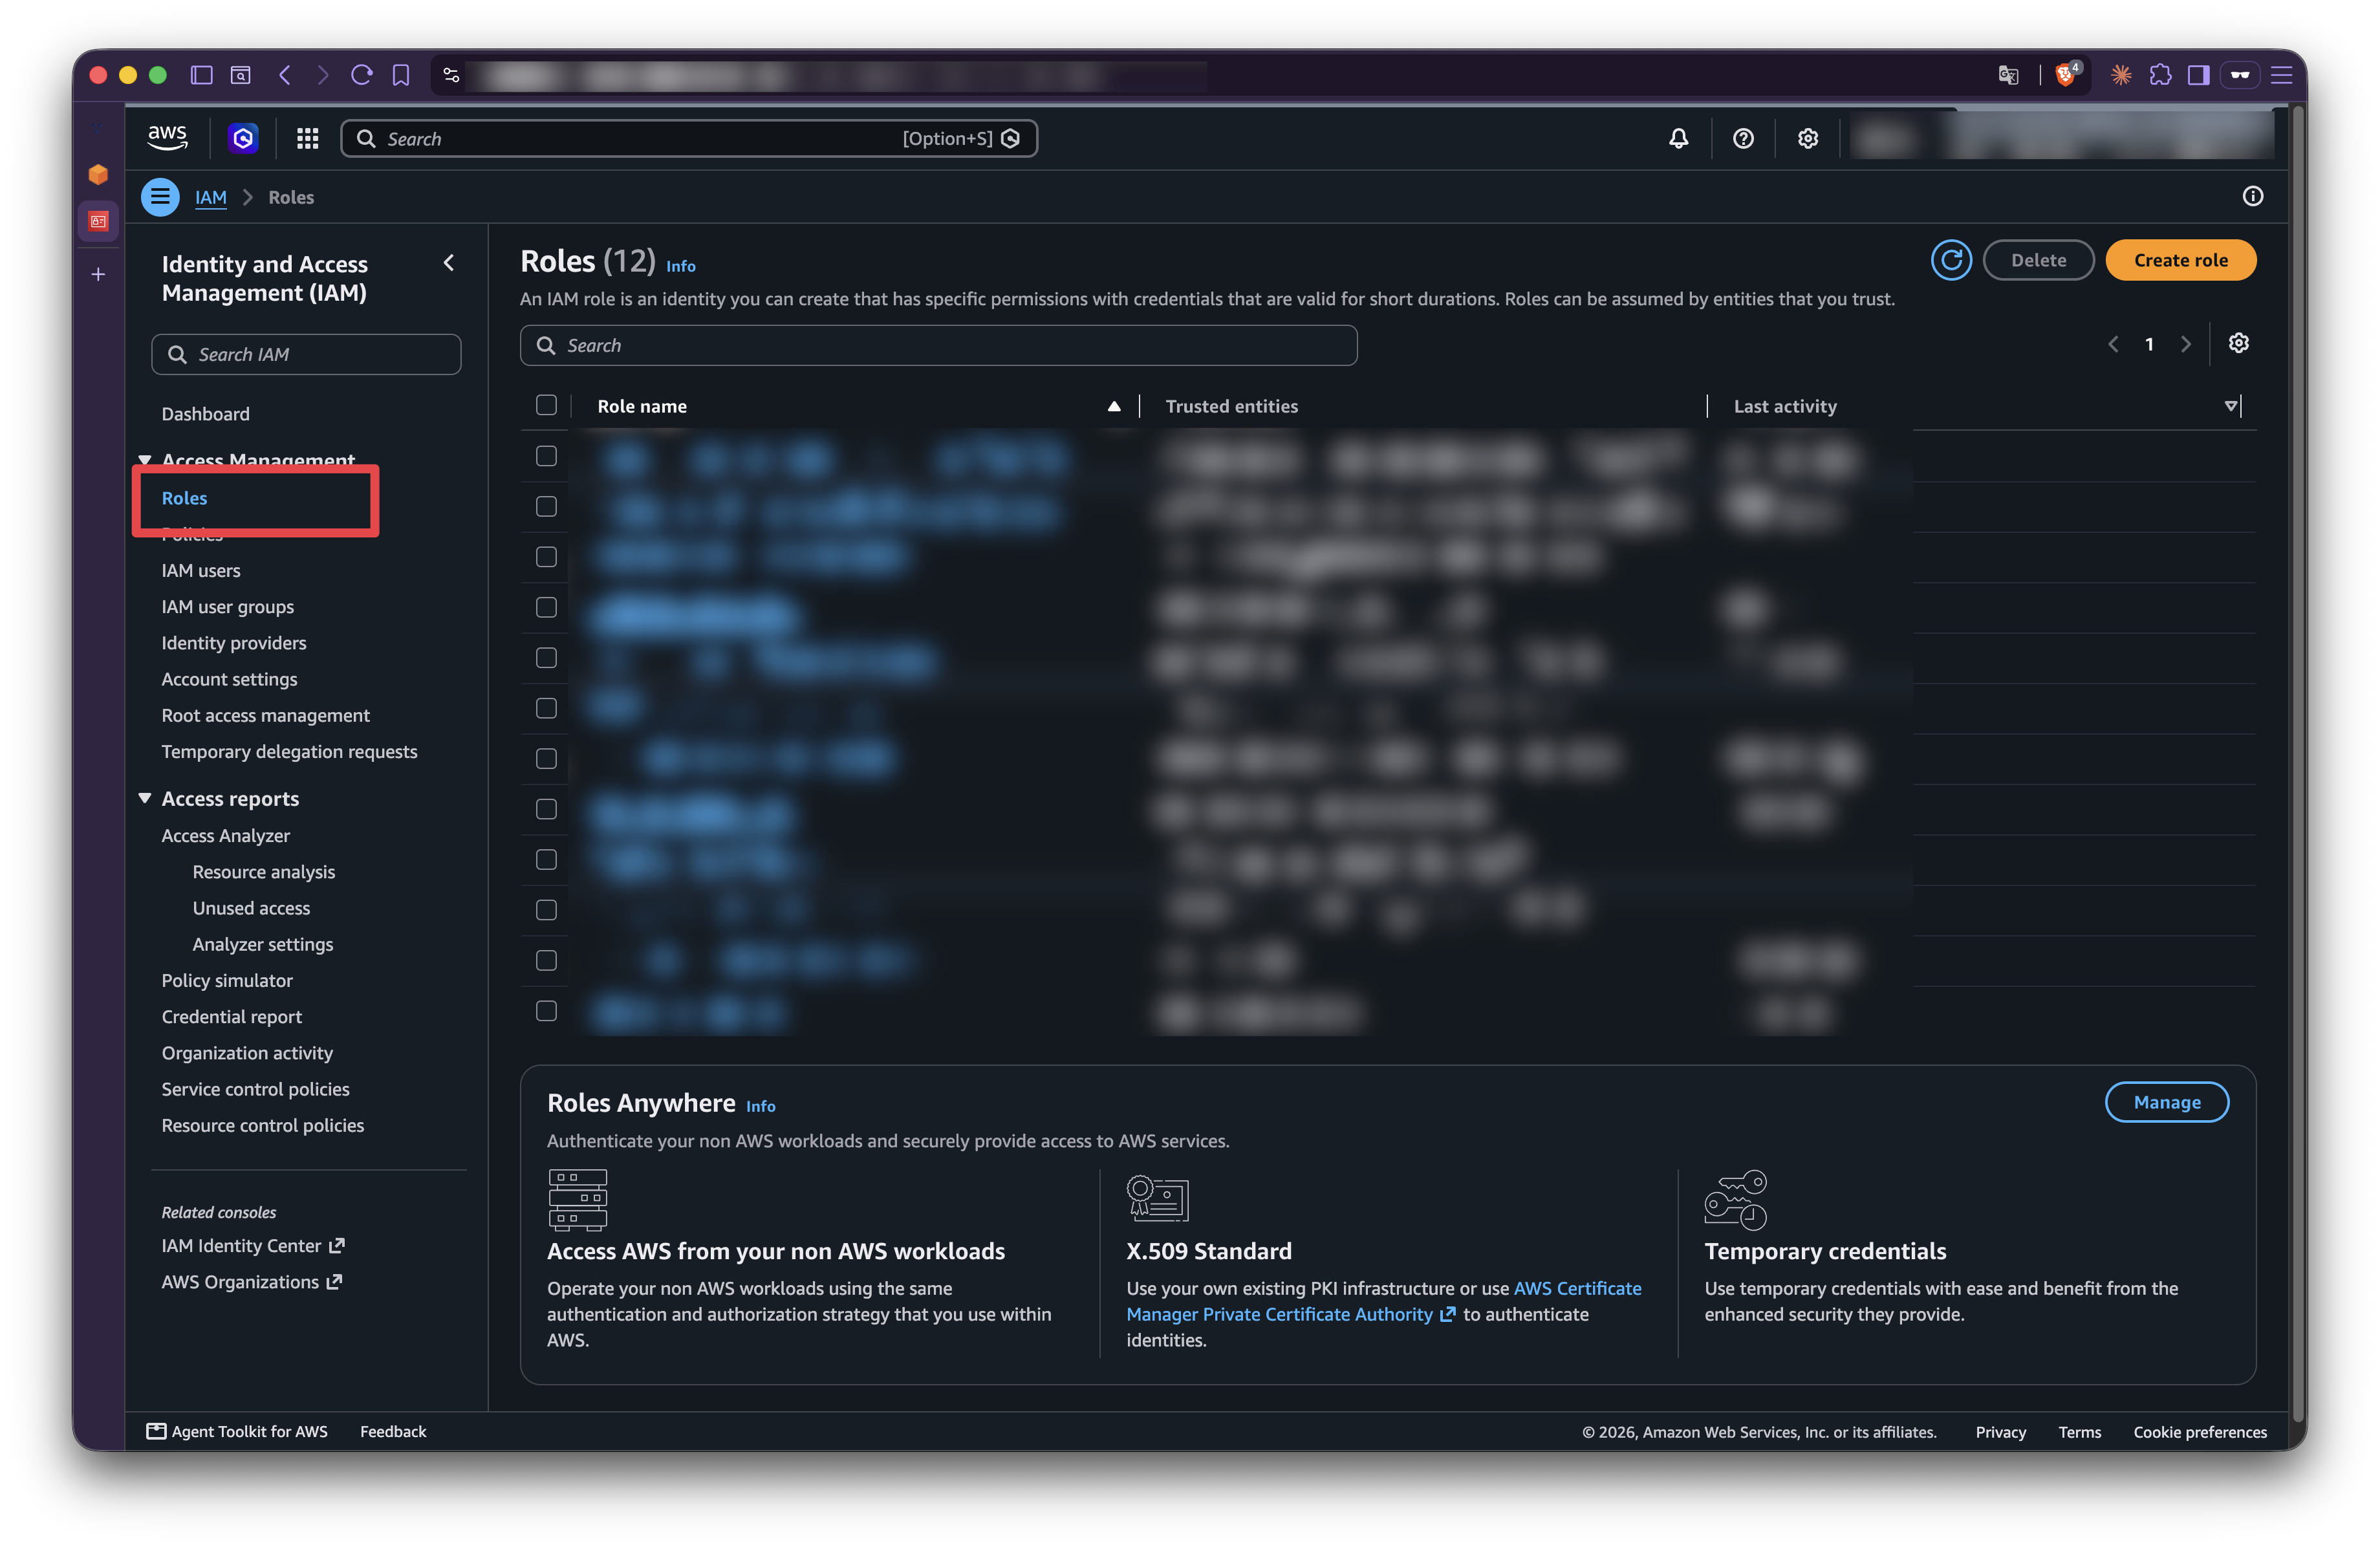Click the blue hexagon icon beside AWS logo
This screenshot has width=2380, height=1547.
pos(243,138)
